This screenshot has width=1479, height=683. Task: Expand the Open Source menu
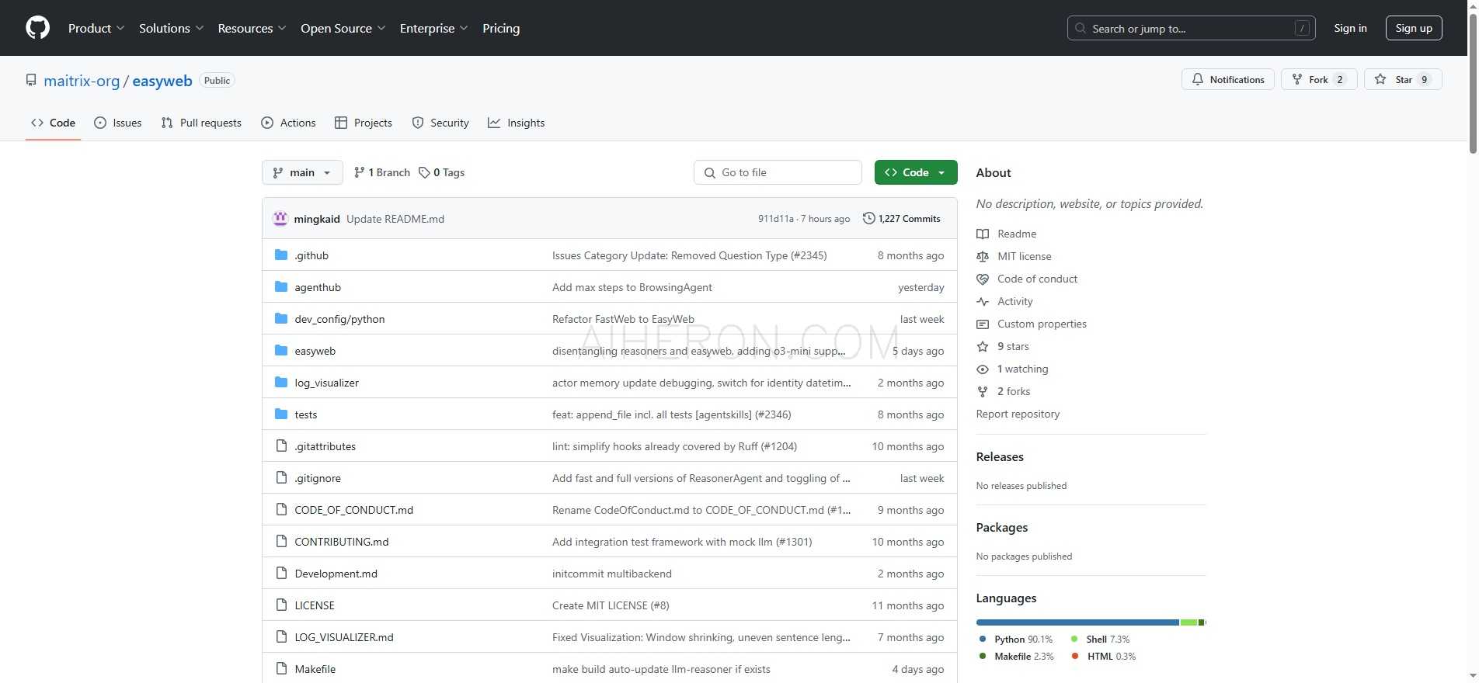343,28
